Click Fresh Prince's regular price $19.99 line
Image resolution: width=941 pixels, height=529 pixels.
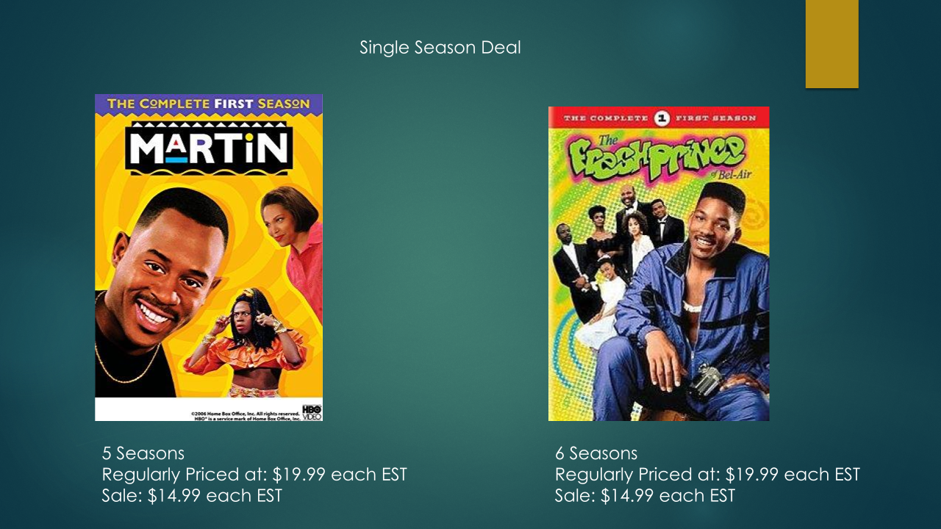(x=707, y=474)
